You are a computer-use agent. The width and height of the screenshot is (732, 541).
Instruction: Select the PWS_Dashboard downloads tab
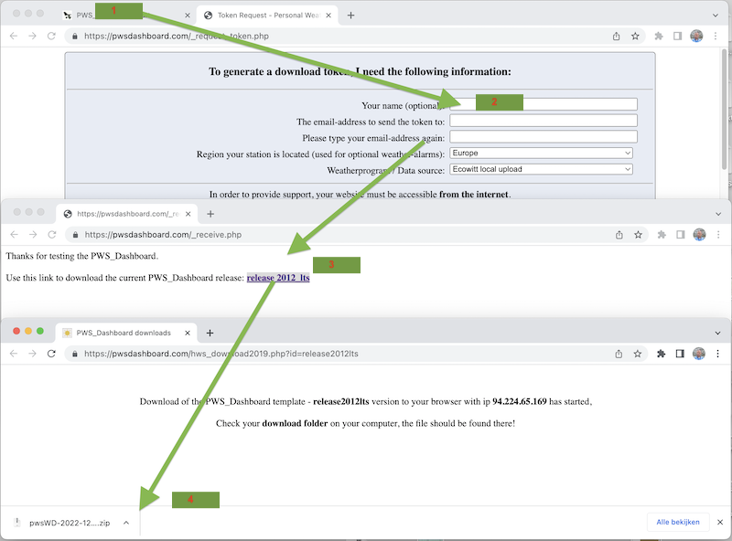tap(126, 333)
